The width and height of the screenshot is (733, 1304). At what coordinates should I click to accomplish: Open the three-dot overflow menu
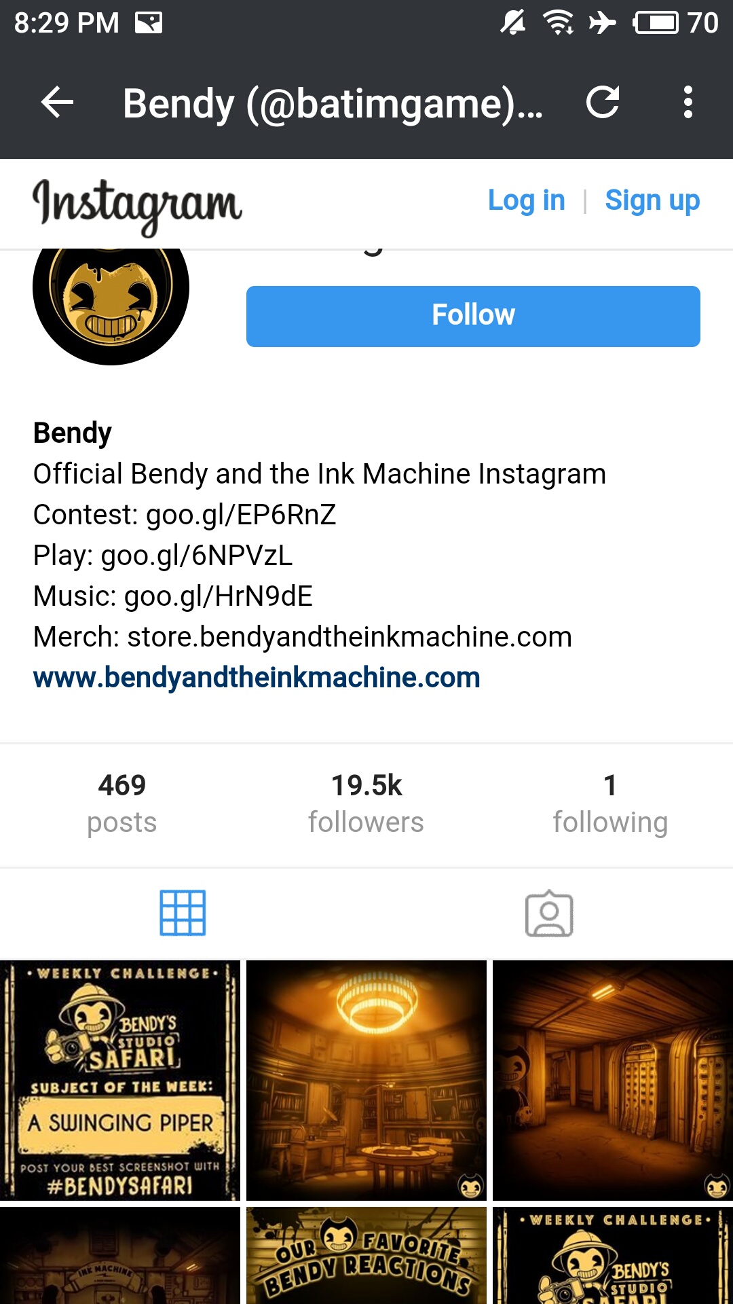click(x=688, y=103)
